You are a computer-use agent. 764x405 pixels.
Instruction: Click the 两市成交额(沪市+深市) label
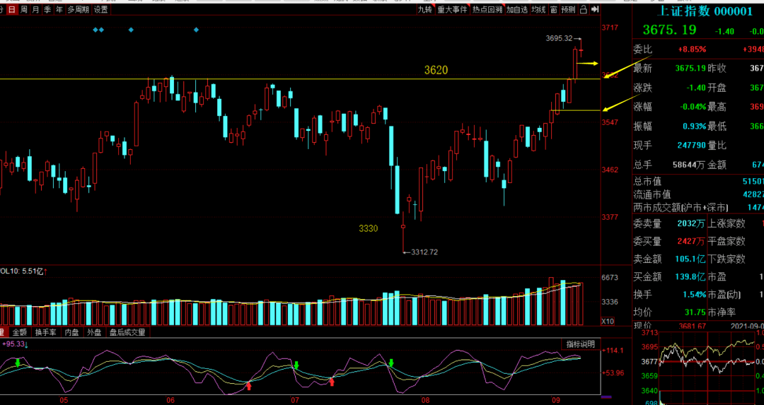pos(681,208)
